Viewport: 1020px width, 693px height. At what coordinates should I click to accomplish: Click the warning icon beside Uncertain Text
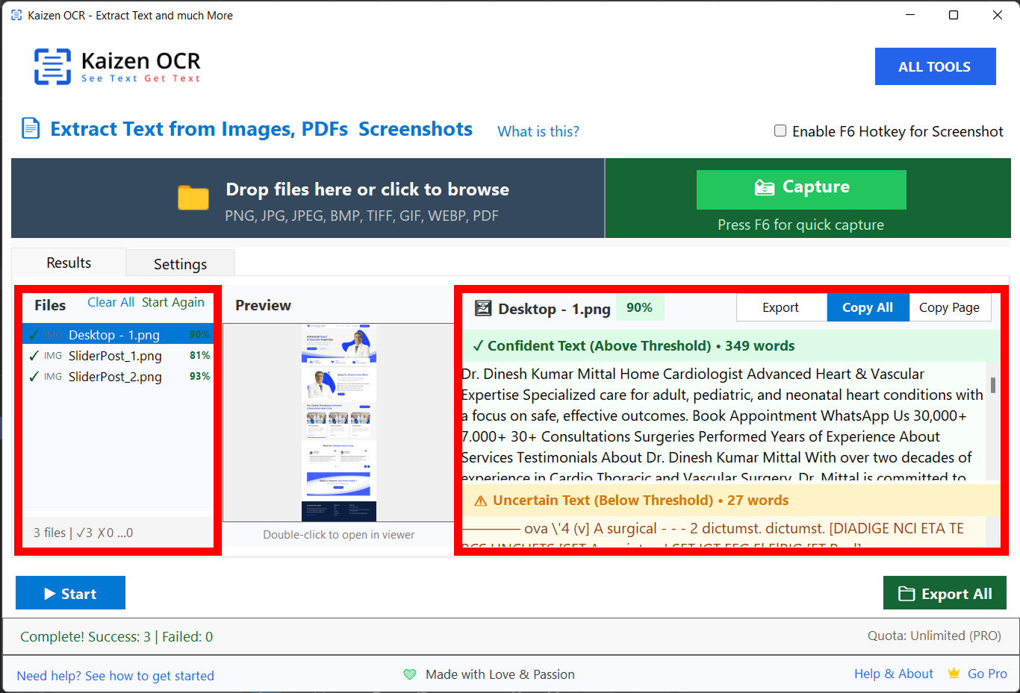[x=480, y=501]
